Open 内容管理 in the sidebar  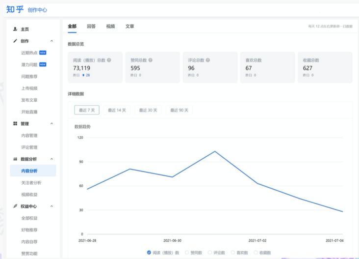29,136
